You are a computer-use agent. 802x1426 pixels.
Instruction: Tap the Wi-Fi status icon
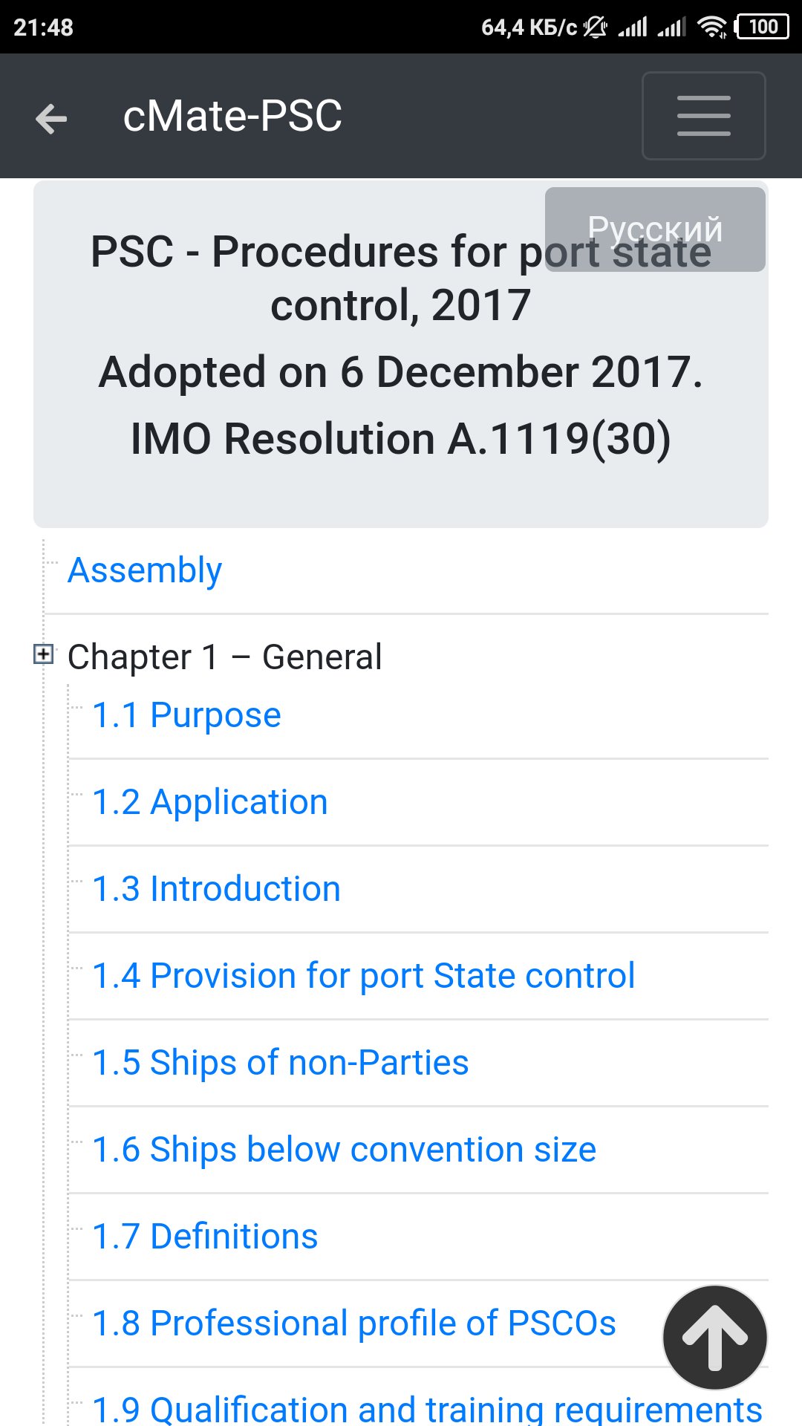click(x=712, y=27)
